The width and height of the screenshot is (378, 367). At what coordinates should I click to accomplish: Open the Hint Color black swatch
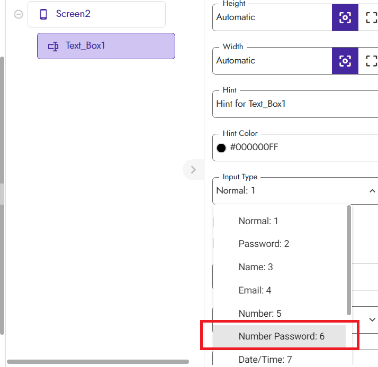221,148
